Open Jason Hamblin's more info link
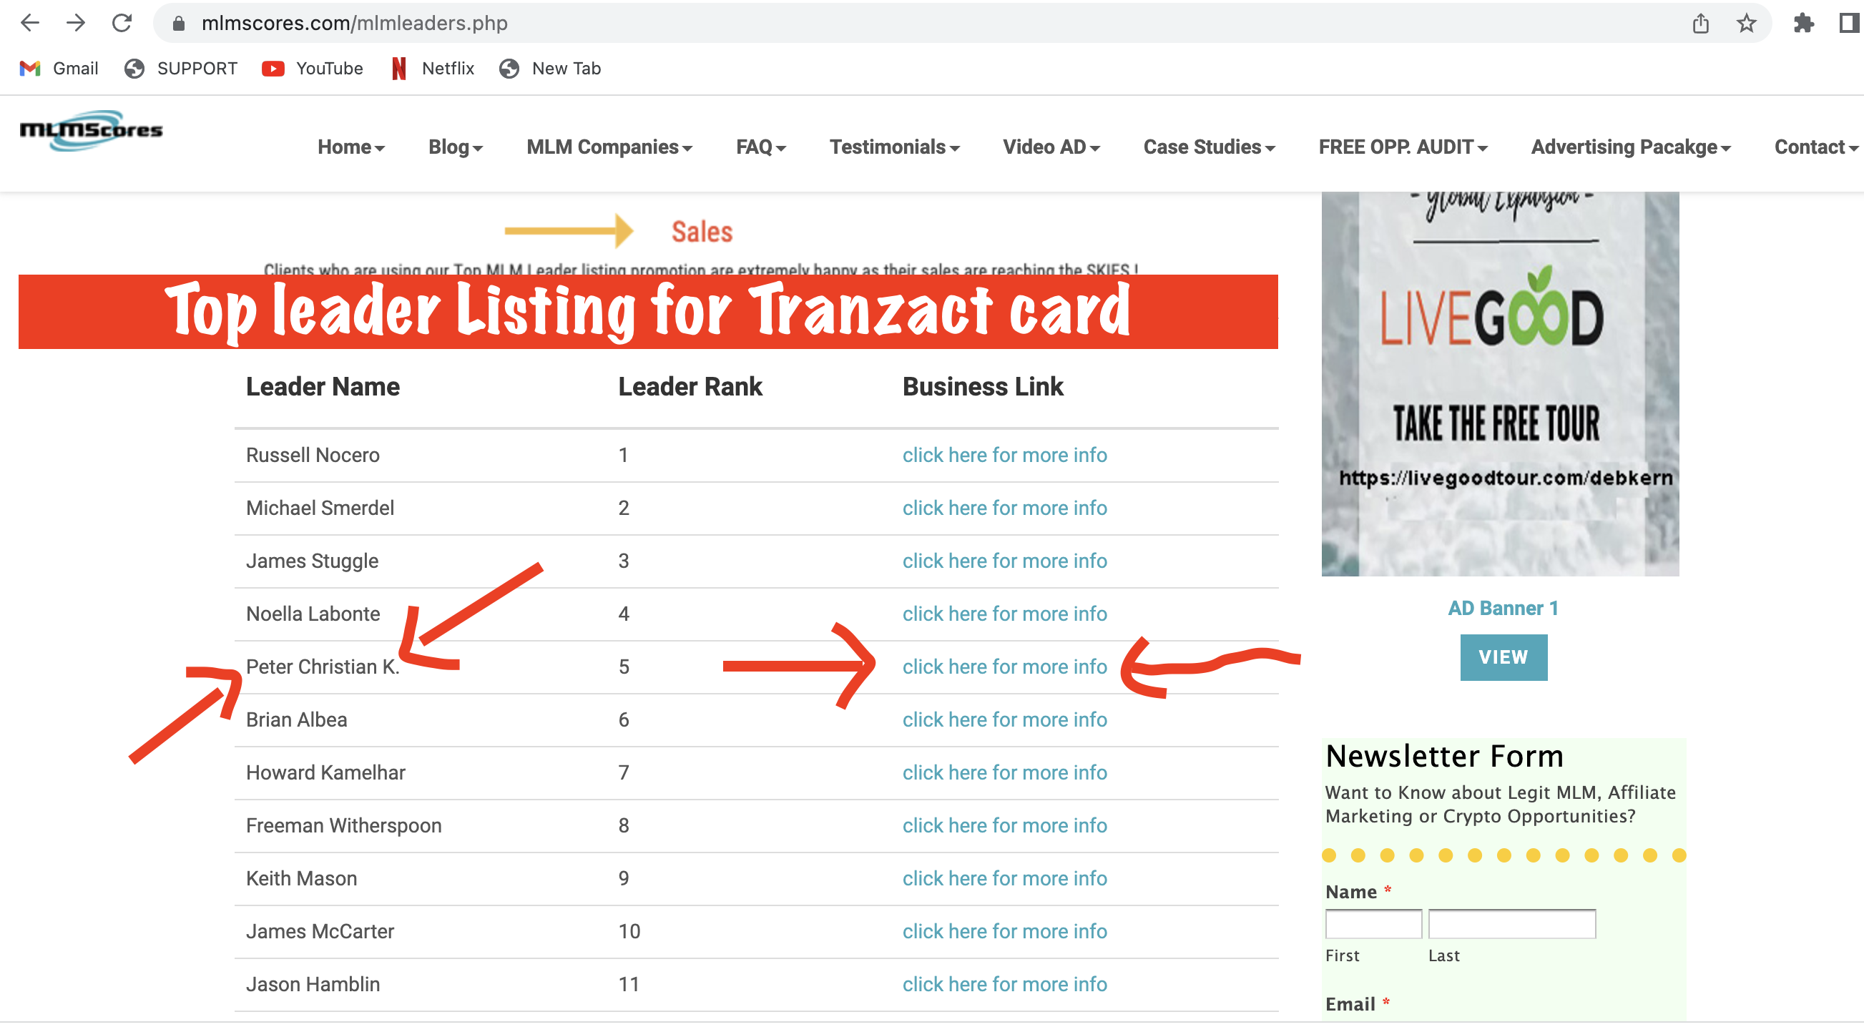Image resolution: width=1864 pixels, height=1027 pixels. point(1004,983)
